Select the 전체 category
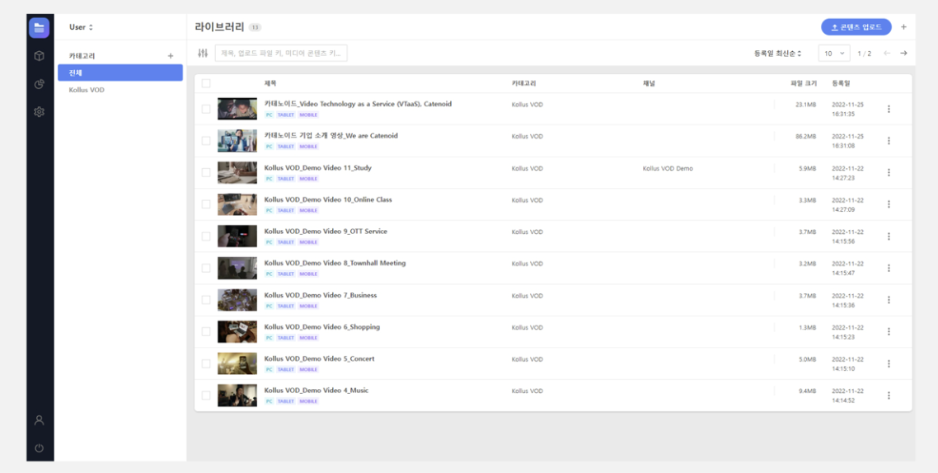This screenshot has height=473, width=938. [120, 73]
